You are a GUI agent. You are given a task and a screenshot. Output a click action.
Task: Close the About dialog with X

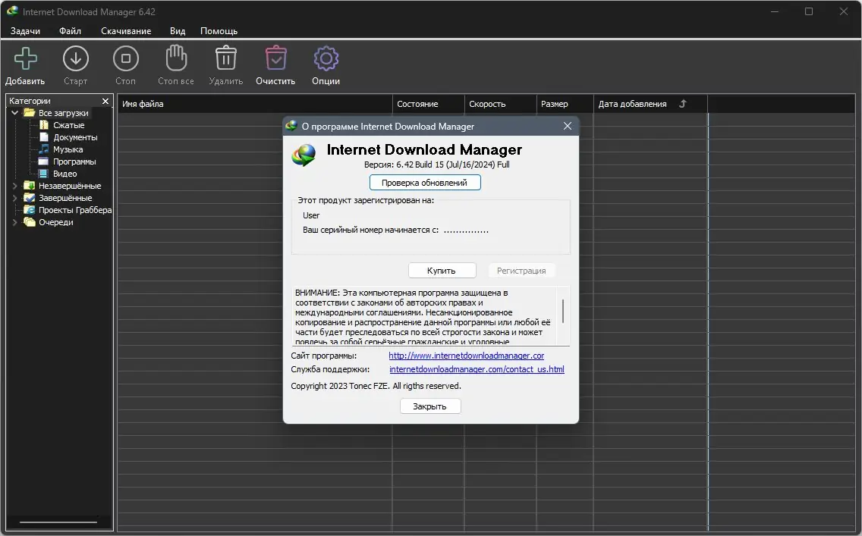click(x=568, y=127)
